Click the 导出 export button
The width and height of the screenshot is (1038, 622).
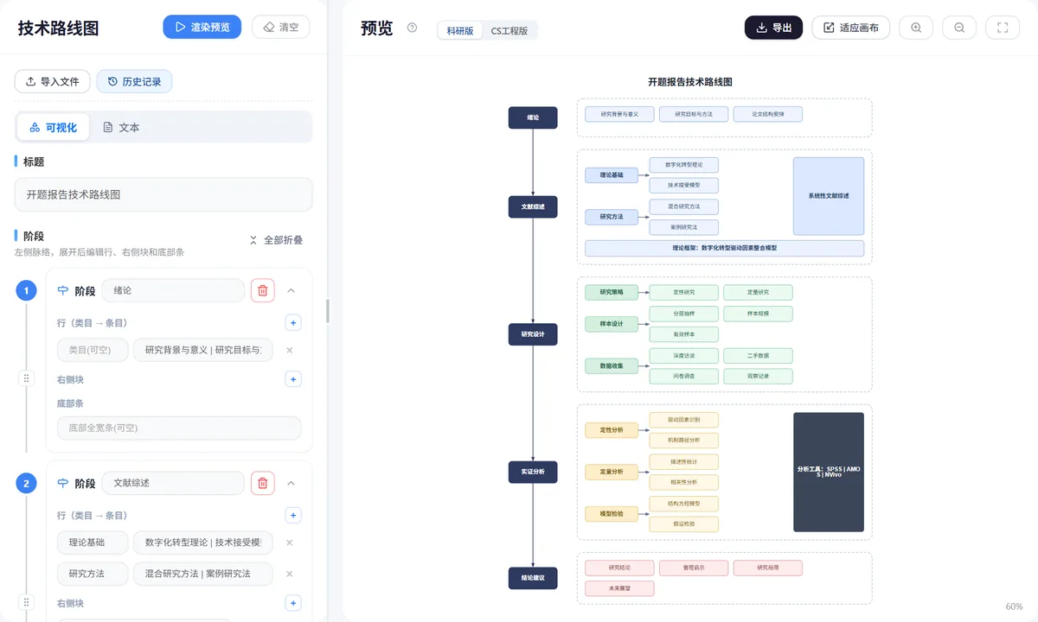[x=773, y=28]
